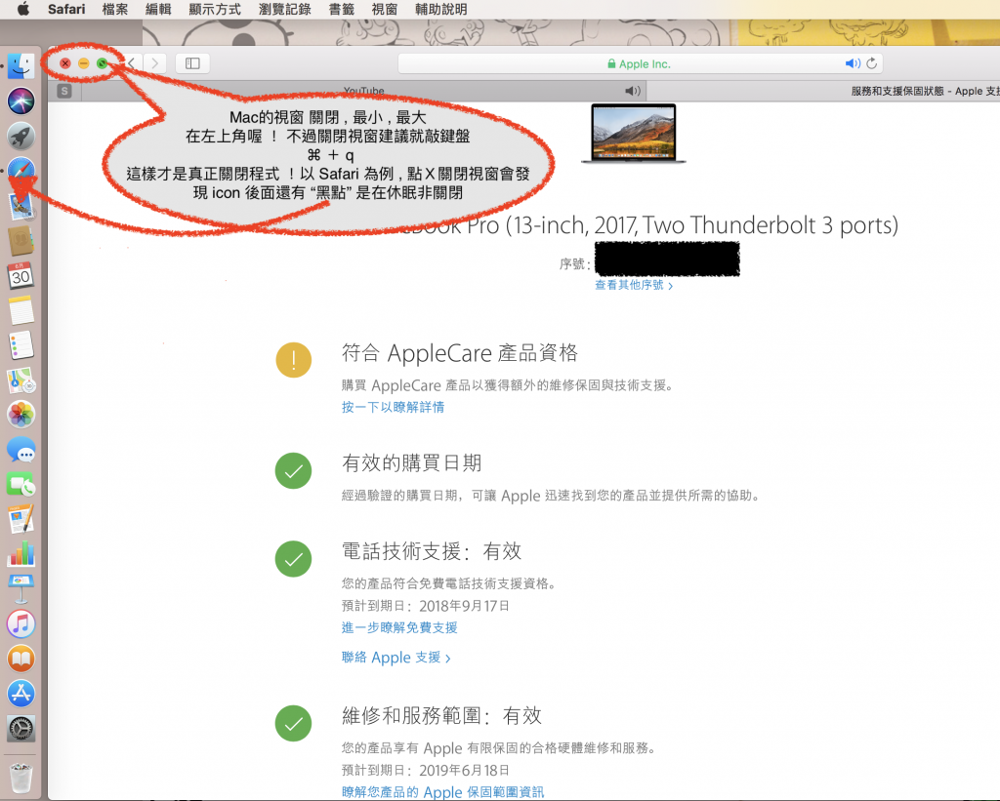Viewport: 1000px width, 801px height.
Task: Open Finder from the Dock
Action: (x=21, y=65)
